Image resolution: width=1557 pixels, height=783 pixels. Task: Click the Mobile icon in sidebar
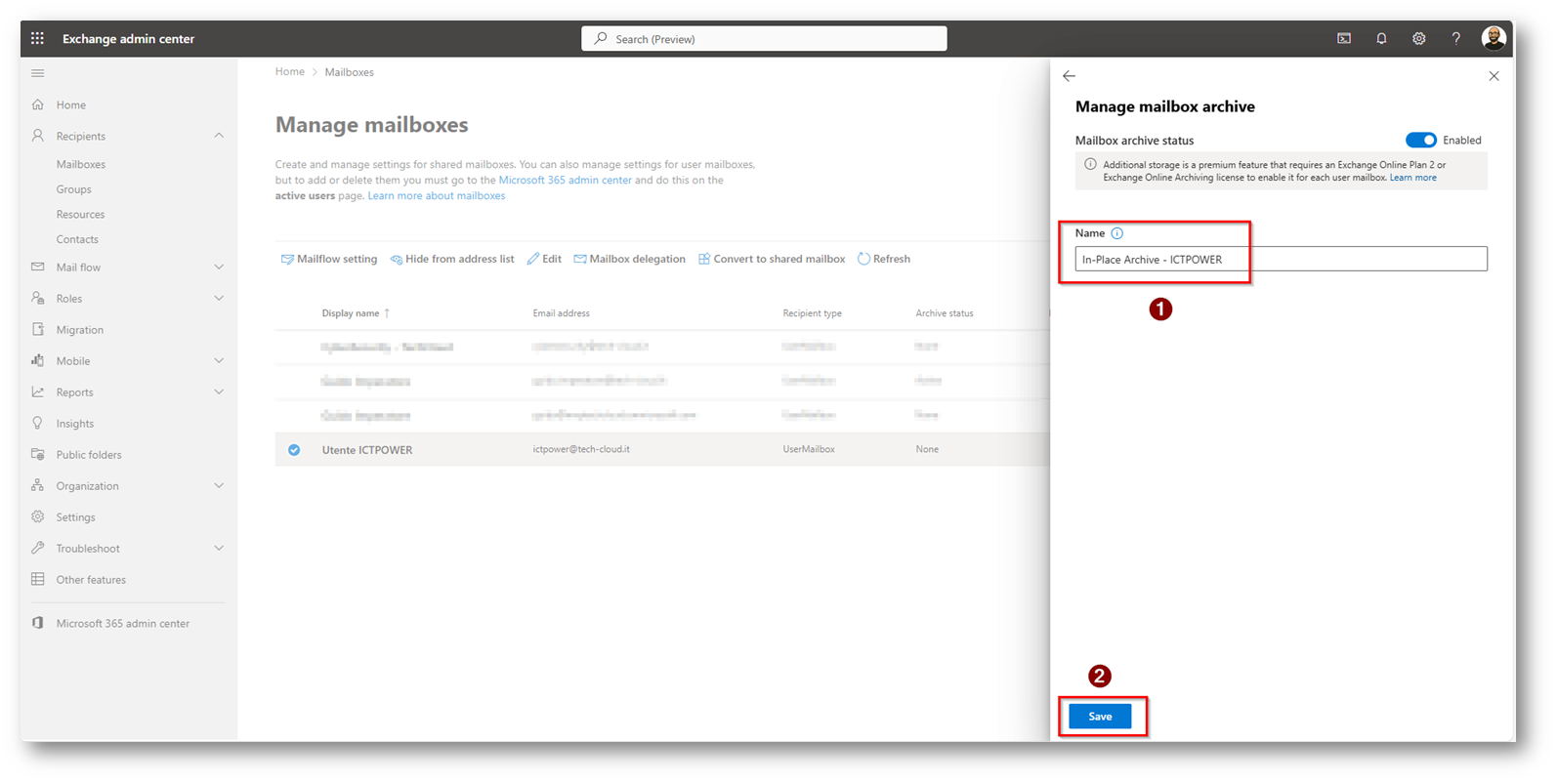[38, 360]
